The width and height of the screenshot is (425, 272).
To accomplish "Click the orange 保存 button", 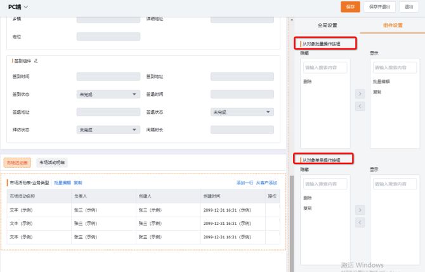I will click(350, 6).
